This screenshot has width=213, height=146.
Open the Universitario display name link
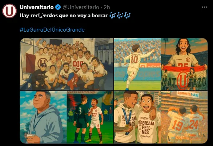[x=37, y=7]
